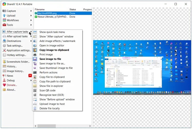Click the Workflows grid icon

4,20
